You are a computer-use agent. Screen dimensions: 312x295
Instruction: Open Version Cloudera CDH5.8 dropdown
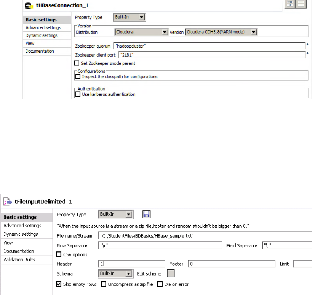coord(221,32)
